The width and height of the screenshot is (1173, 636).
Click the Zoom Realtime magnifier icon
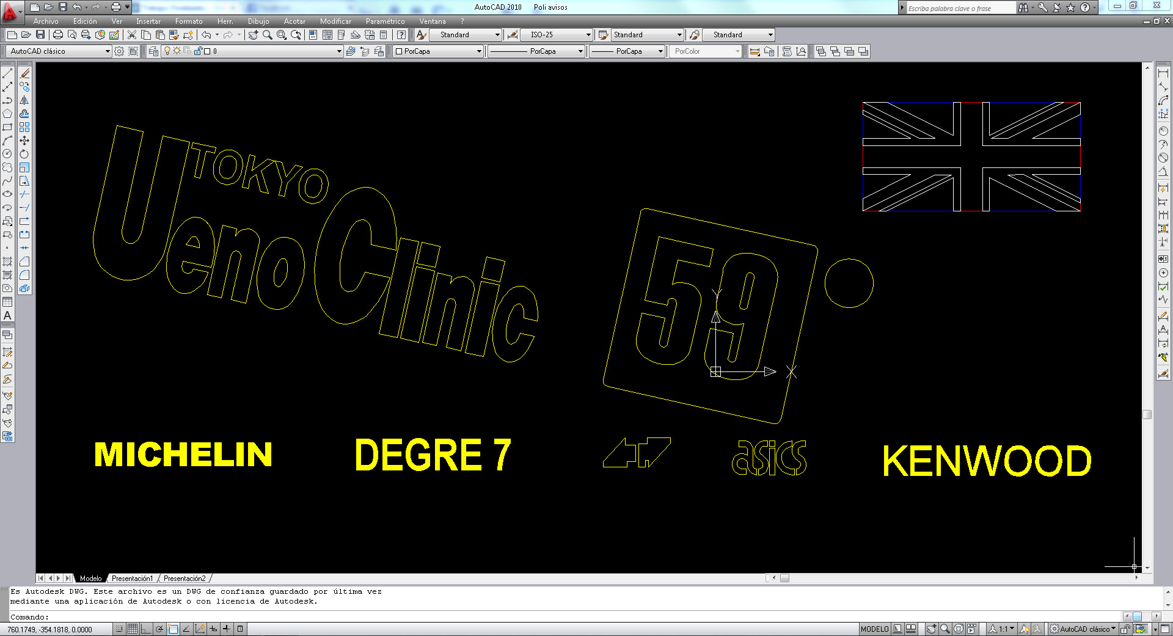pos(267,35)
